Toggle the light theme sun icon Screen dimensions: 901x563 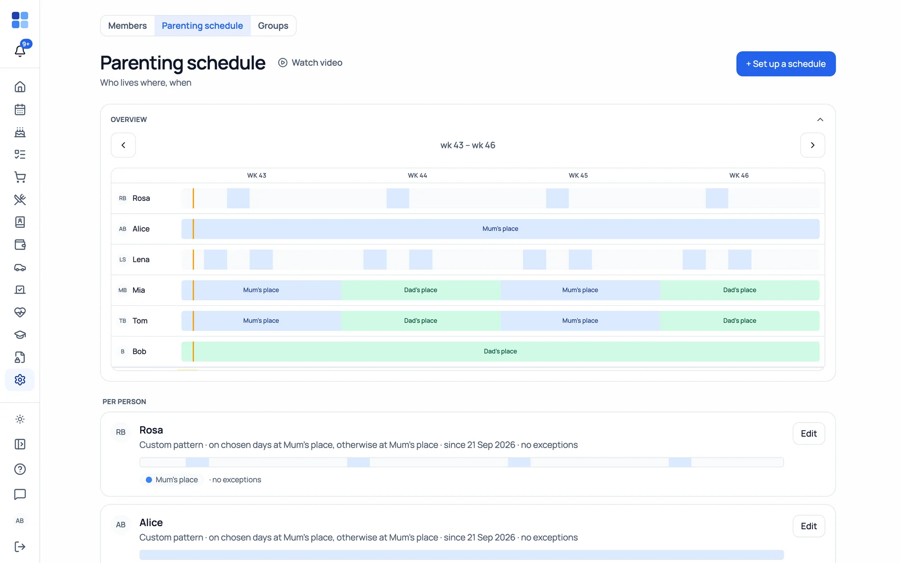[x=20, y=419]
